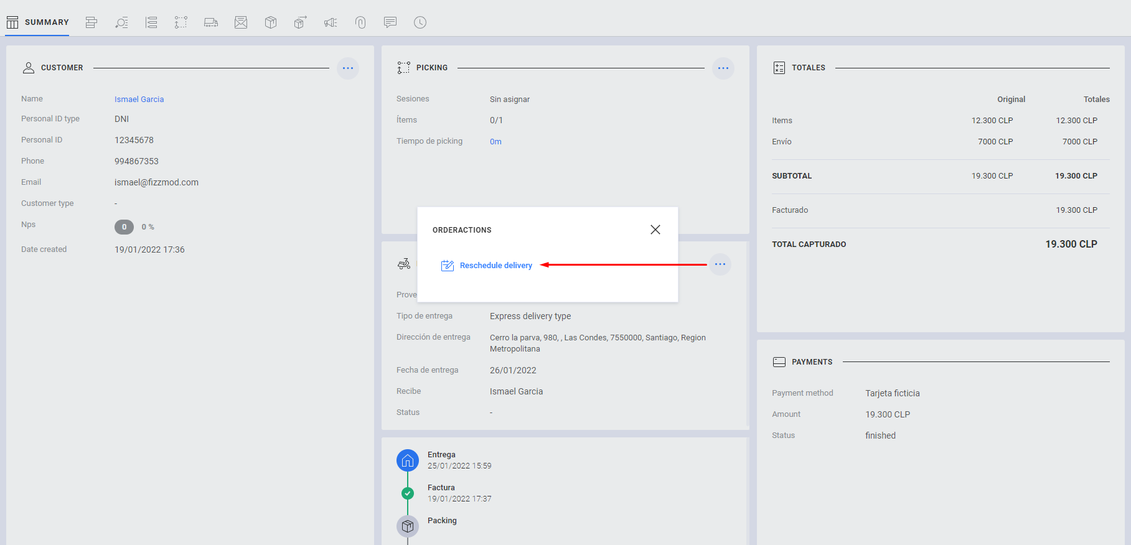Viewport: 1131px width, 545px height.
Task: Close the Orderactions popup
Action: [655, 230]
